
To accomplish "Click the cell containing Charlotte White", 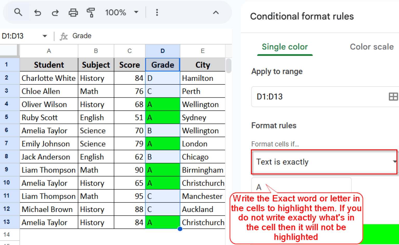I will (x=49, y=78).
